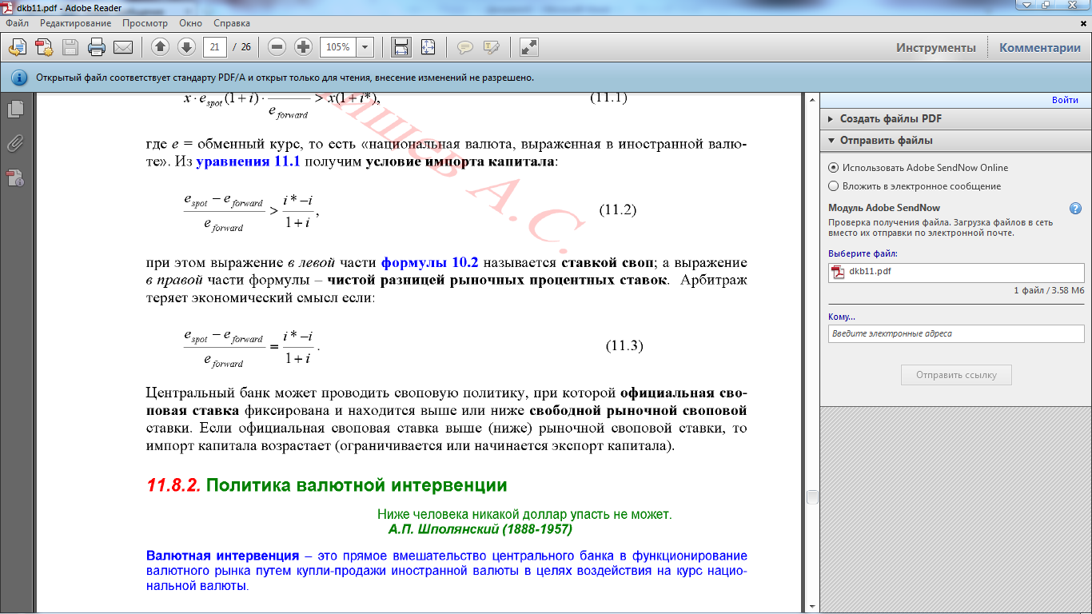Screen dimensions: 1092x614
Task: Open the Файл menu
Action: [x=17, y=23]
